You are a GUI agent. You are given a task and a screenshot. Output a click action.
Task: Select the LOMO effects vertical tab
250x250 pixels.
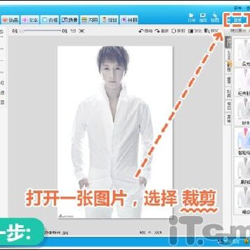point(228,55)
